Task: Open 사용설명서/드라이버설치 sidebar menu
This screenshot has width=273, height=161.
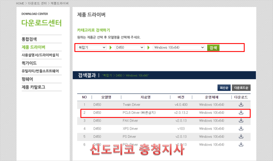Action: pyautogui.click(x=40, y=55)
